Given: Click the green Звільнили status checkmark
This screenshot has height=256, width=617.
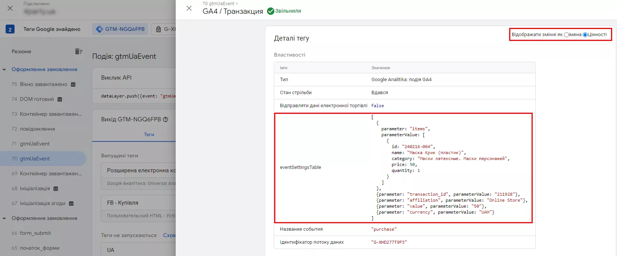Looking at the screenshot, I should [270, 11].
